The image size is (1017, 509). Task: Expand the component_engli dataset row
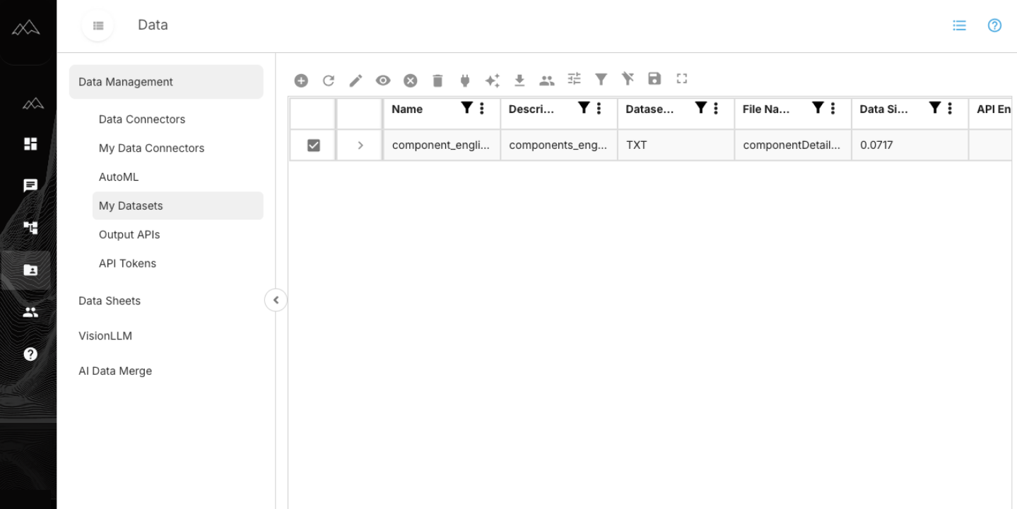coord(359,145)
